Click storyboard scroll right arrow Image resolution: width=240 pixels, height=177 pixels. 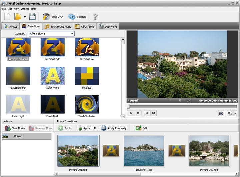point(237,174)
